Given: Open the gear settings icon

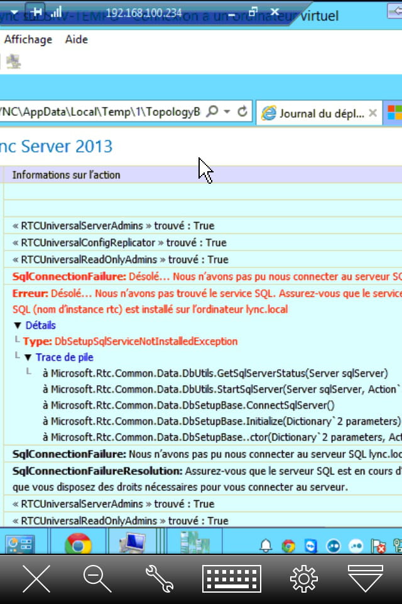Looking at the screenshot, I should [x=304, y=579].
